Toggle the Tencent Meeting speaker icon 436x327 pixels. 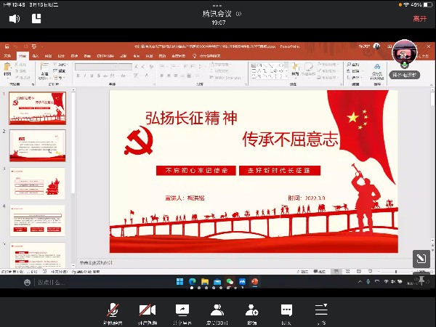[x=15, y=19]
